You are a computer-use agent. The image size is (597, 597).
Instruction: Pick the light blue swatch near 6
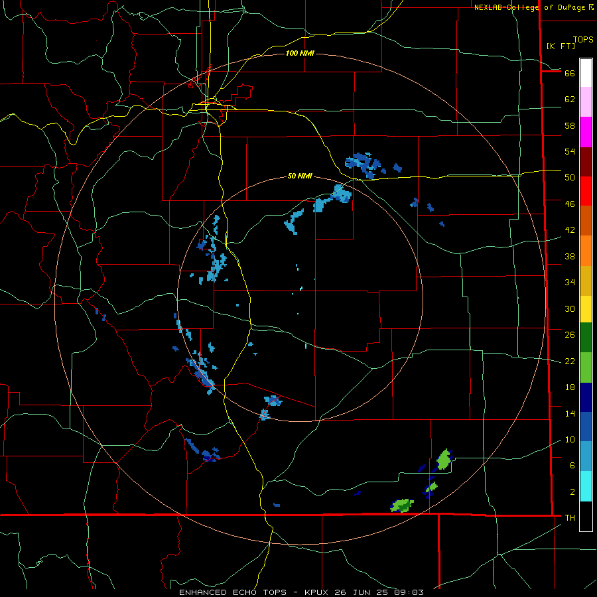tap(586, 456)
